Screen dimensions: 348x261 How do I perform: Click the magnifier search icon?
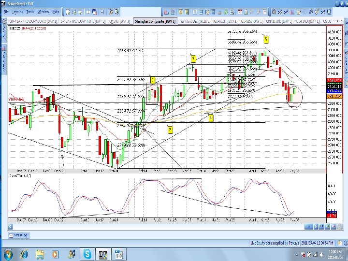pyautogui.click(x=102, y=12)
